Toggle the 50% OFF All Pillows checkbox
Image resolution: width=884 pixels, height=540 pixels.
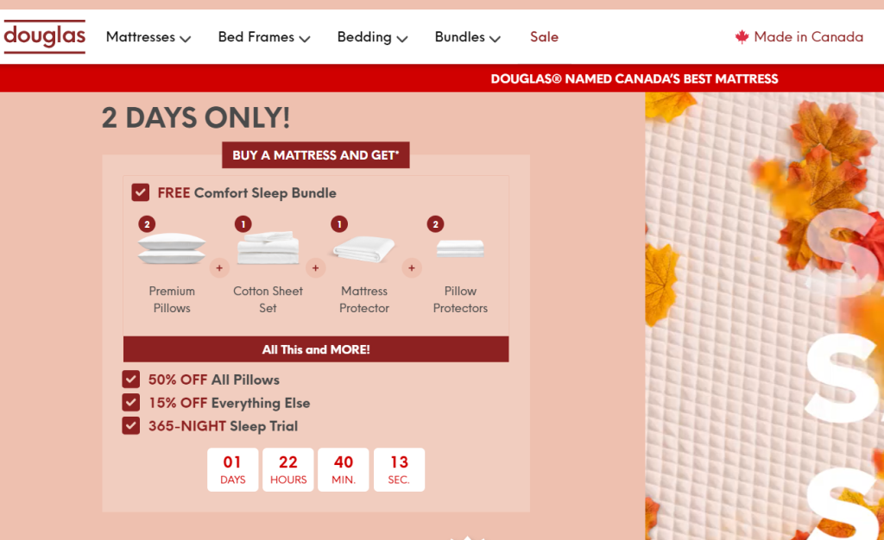point(131,380)
